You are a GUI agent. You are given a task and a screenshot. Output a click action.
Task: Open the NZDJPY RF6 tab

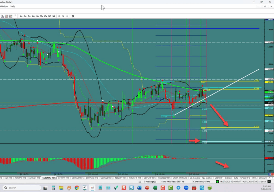(121, 178)
